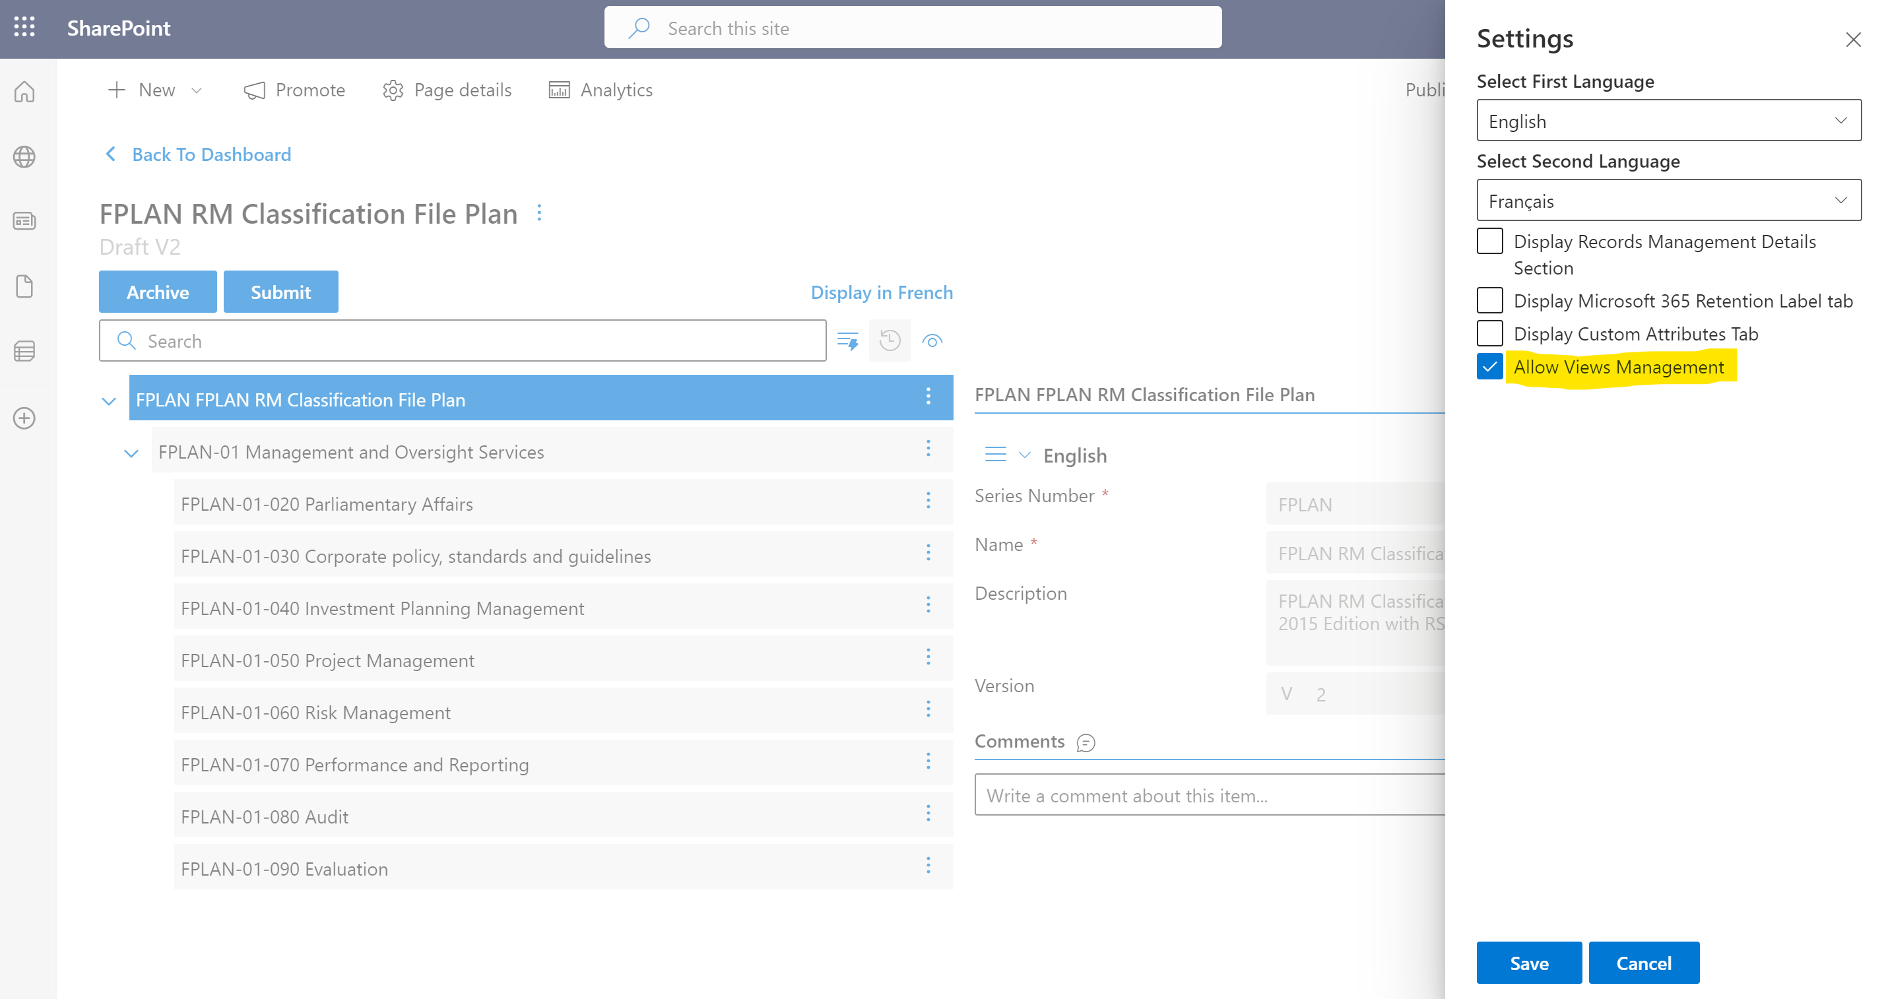Open the globe sites icon in the sidebar
The height and width of the screenshot is (999, 1886).
[x=24, y=156]
